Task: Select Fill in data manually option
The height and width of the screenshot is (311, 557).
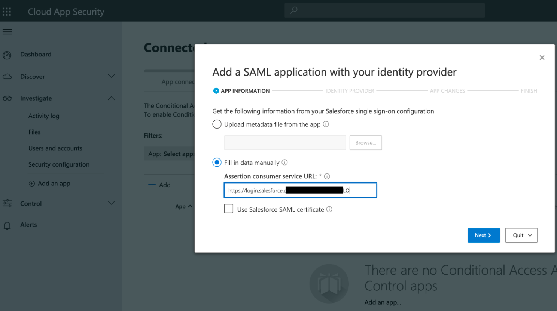Action: pyautogui.click(x=217, y=163)
